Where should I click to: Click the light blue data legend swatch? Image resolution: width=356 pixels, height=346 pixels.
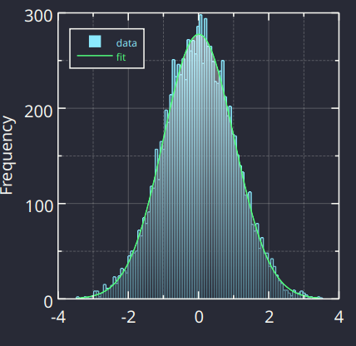pos(95,42)
